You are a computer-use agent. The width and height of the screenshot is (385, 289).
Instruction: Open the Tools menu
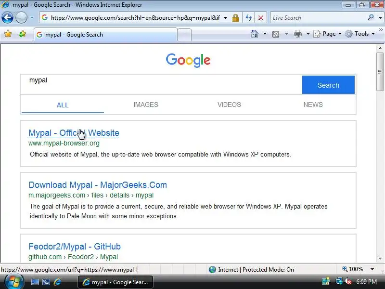(360, 34)
